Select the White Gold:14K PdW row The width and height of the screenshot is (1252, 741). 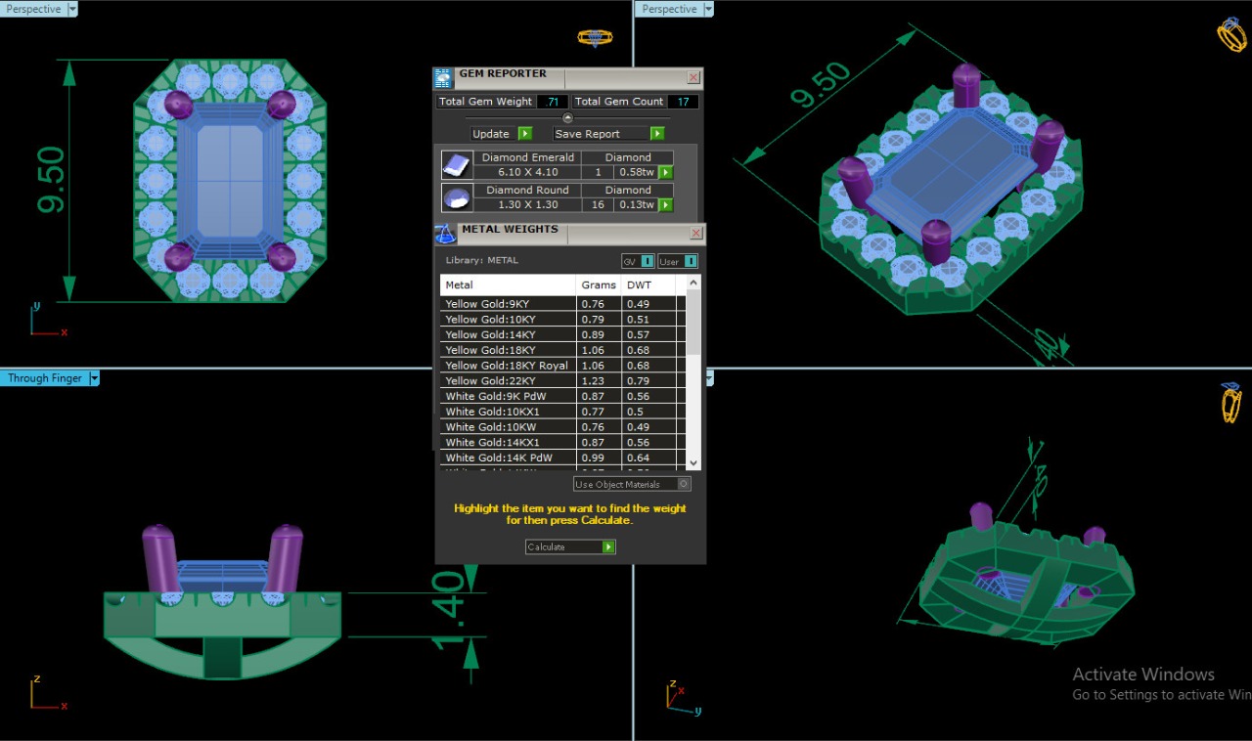(x=508, y=458)
